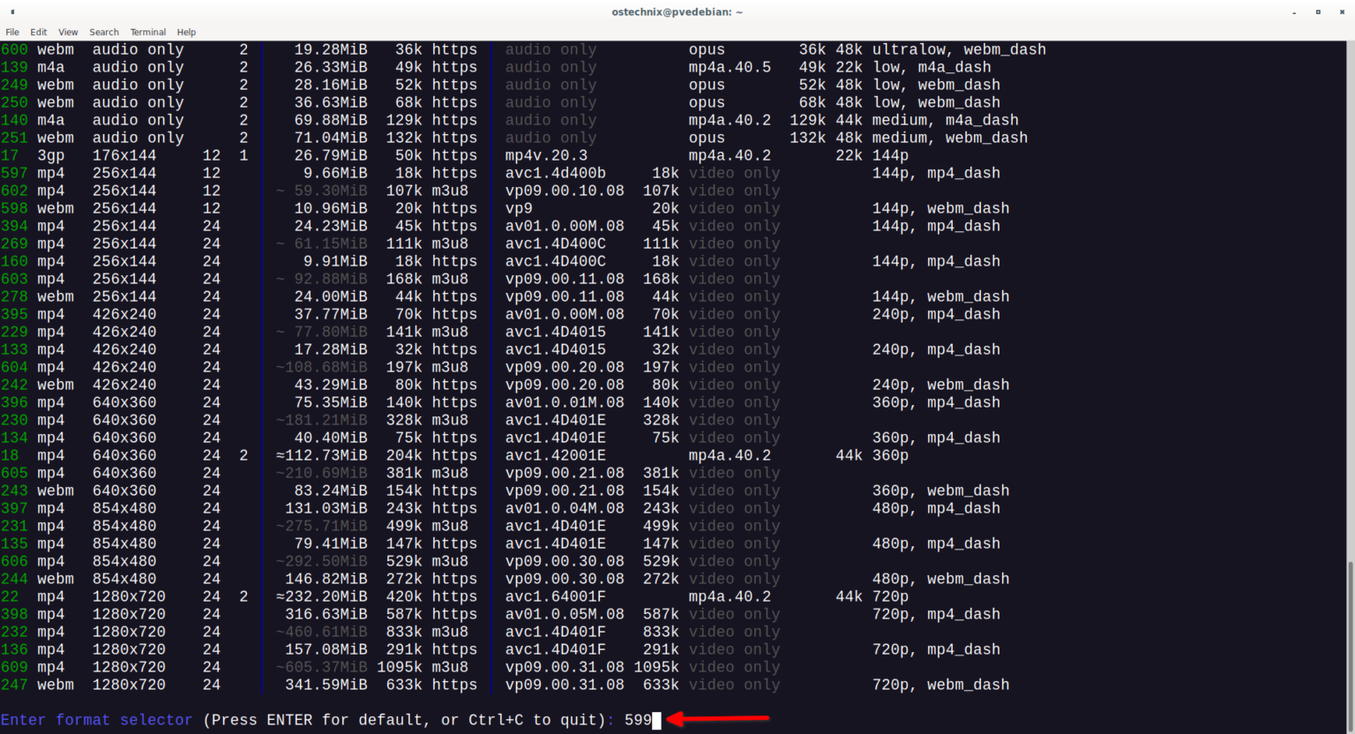Open the Terminal menu

(147, 32)
